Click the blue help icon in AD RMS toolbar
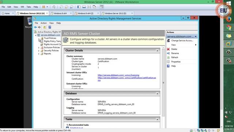 [x=50, y=27]
